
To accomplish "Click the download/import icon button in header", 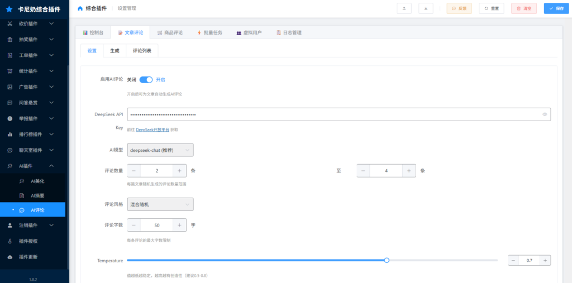I will pos(426,8).
